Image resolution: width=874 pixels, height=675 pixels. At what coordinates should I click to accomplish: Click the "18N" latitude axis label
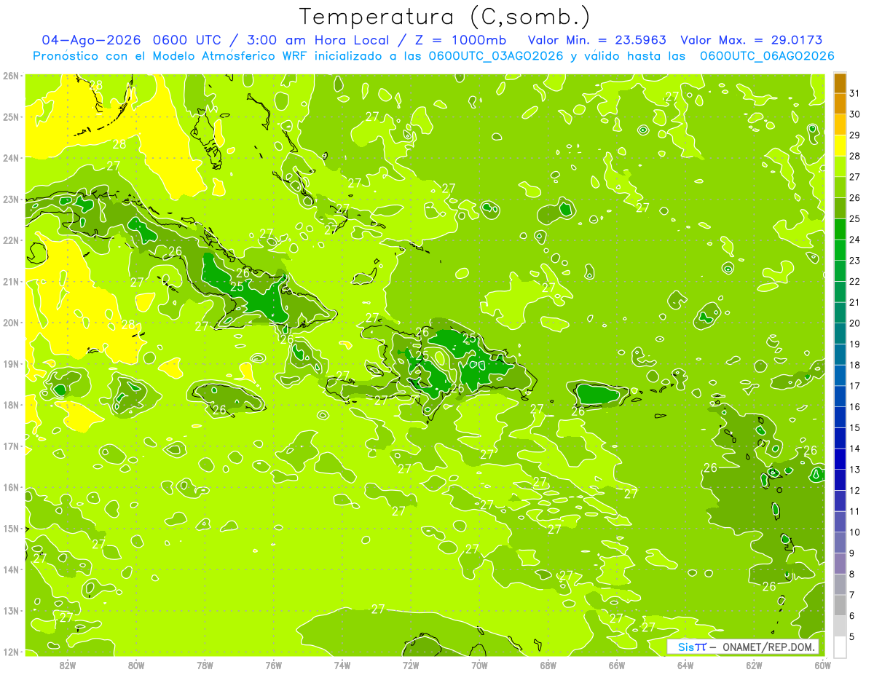click(x=11, y=405)
